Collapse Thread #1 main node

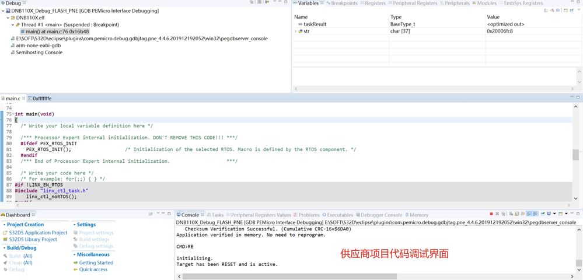[13, 24]
